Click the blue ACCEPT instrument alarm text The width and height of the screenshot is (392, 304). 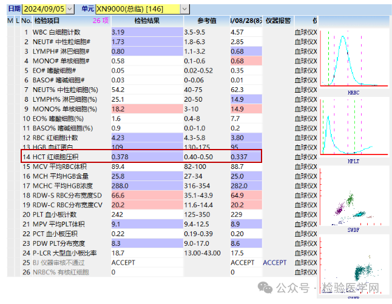click(275, 263)
